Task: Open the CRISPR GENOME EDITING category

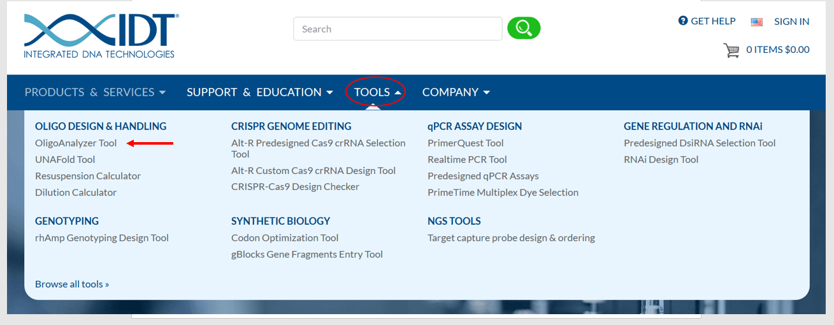Action: (x=291, y=126)
